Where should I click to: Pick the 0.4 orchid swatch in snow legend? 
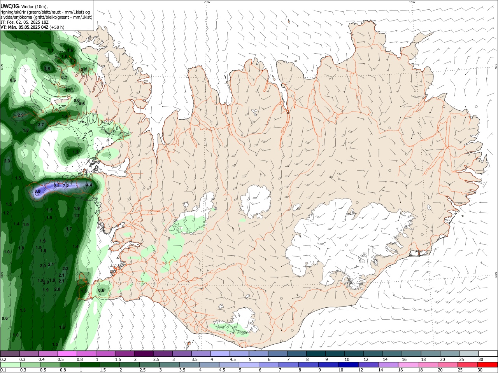tap(48, 354)
